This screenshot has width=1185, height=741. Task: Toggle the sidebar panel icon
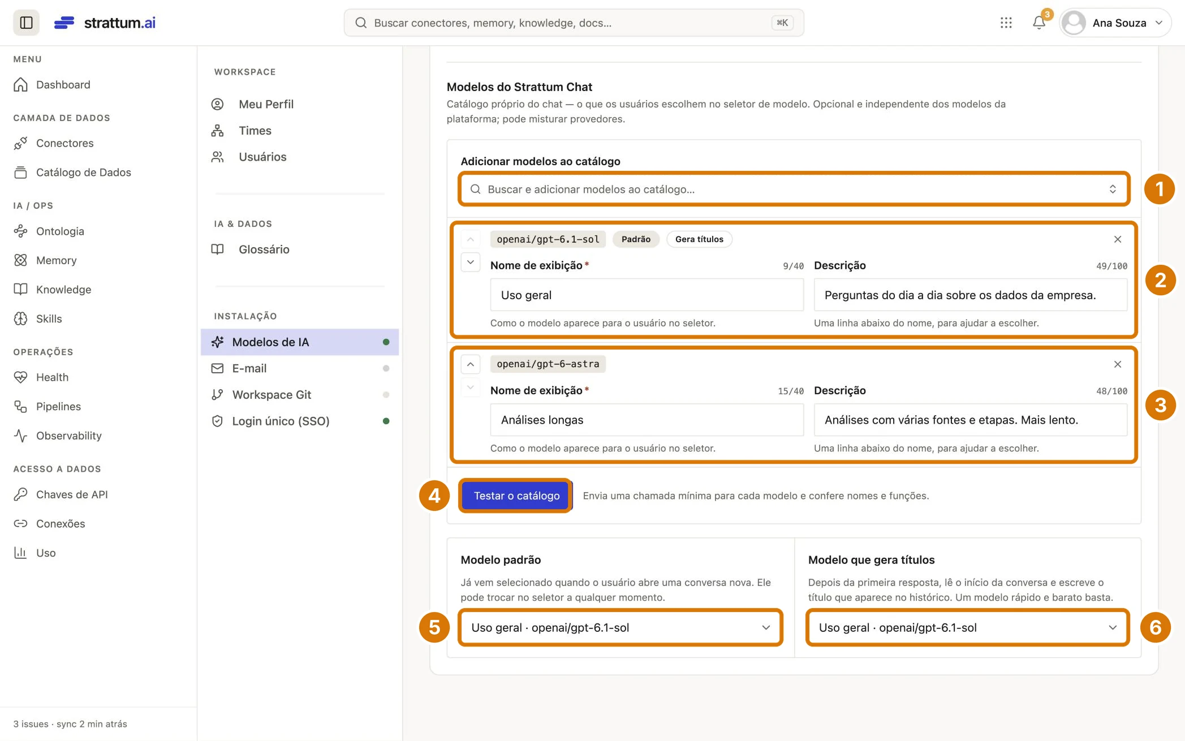(x=26, y=23)
